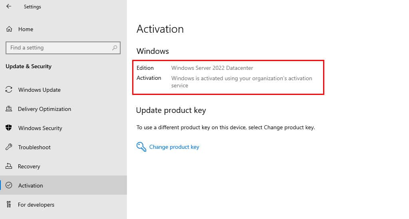Click the Windows section heading
The image size is (409, 219).
click(x=153, y=51)
